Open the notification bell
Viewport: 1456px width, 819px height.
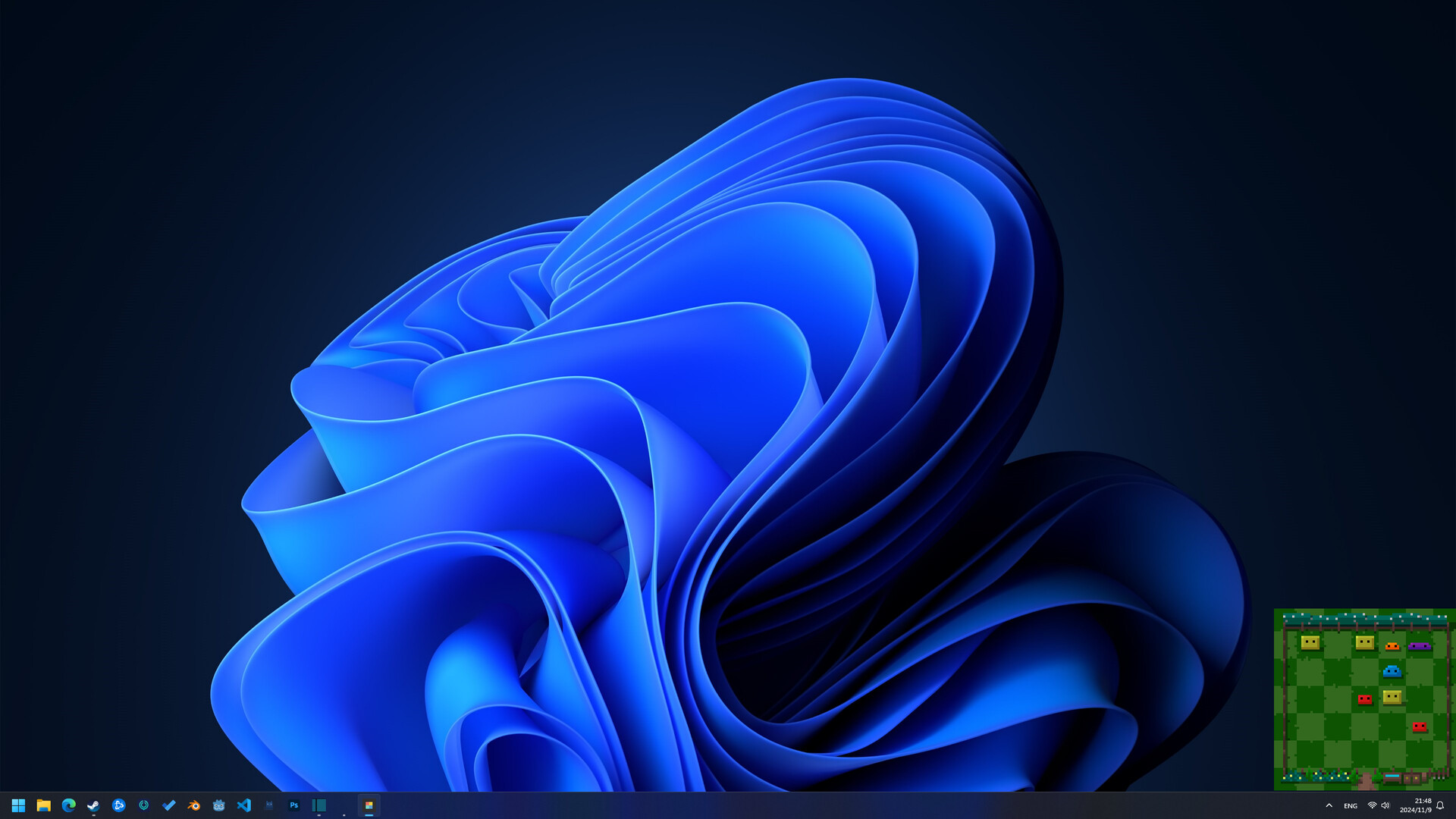[1440, 805]
